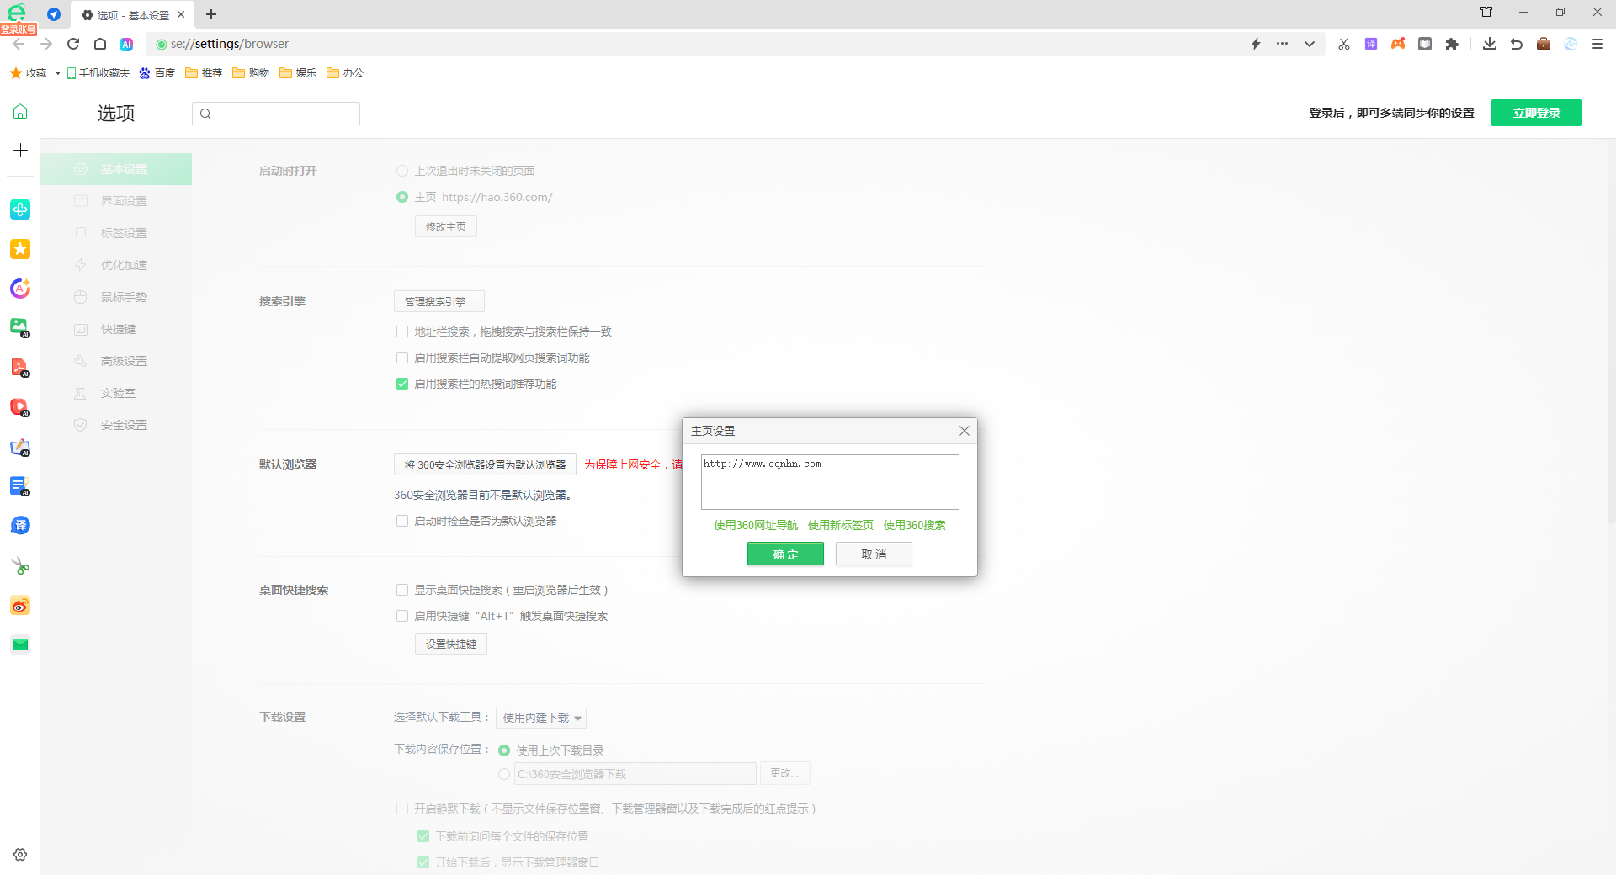Click the settings search input field
This screenshot has height=875, width=1616.
pyautogui.click(x=276, y=114)
